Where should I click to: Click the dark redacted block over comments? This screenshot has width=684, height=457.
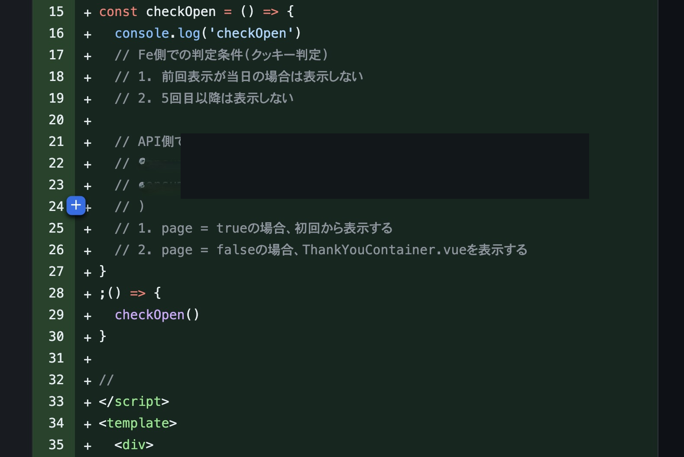coord(385,166)
